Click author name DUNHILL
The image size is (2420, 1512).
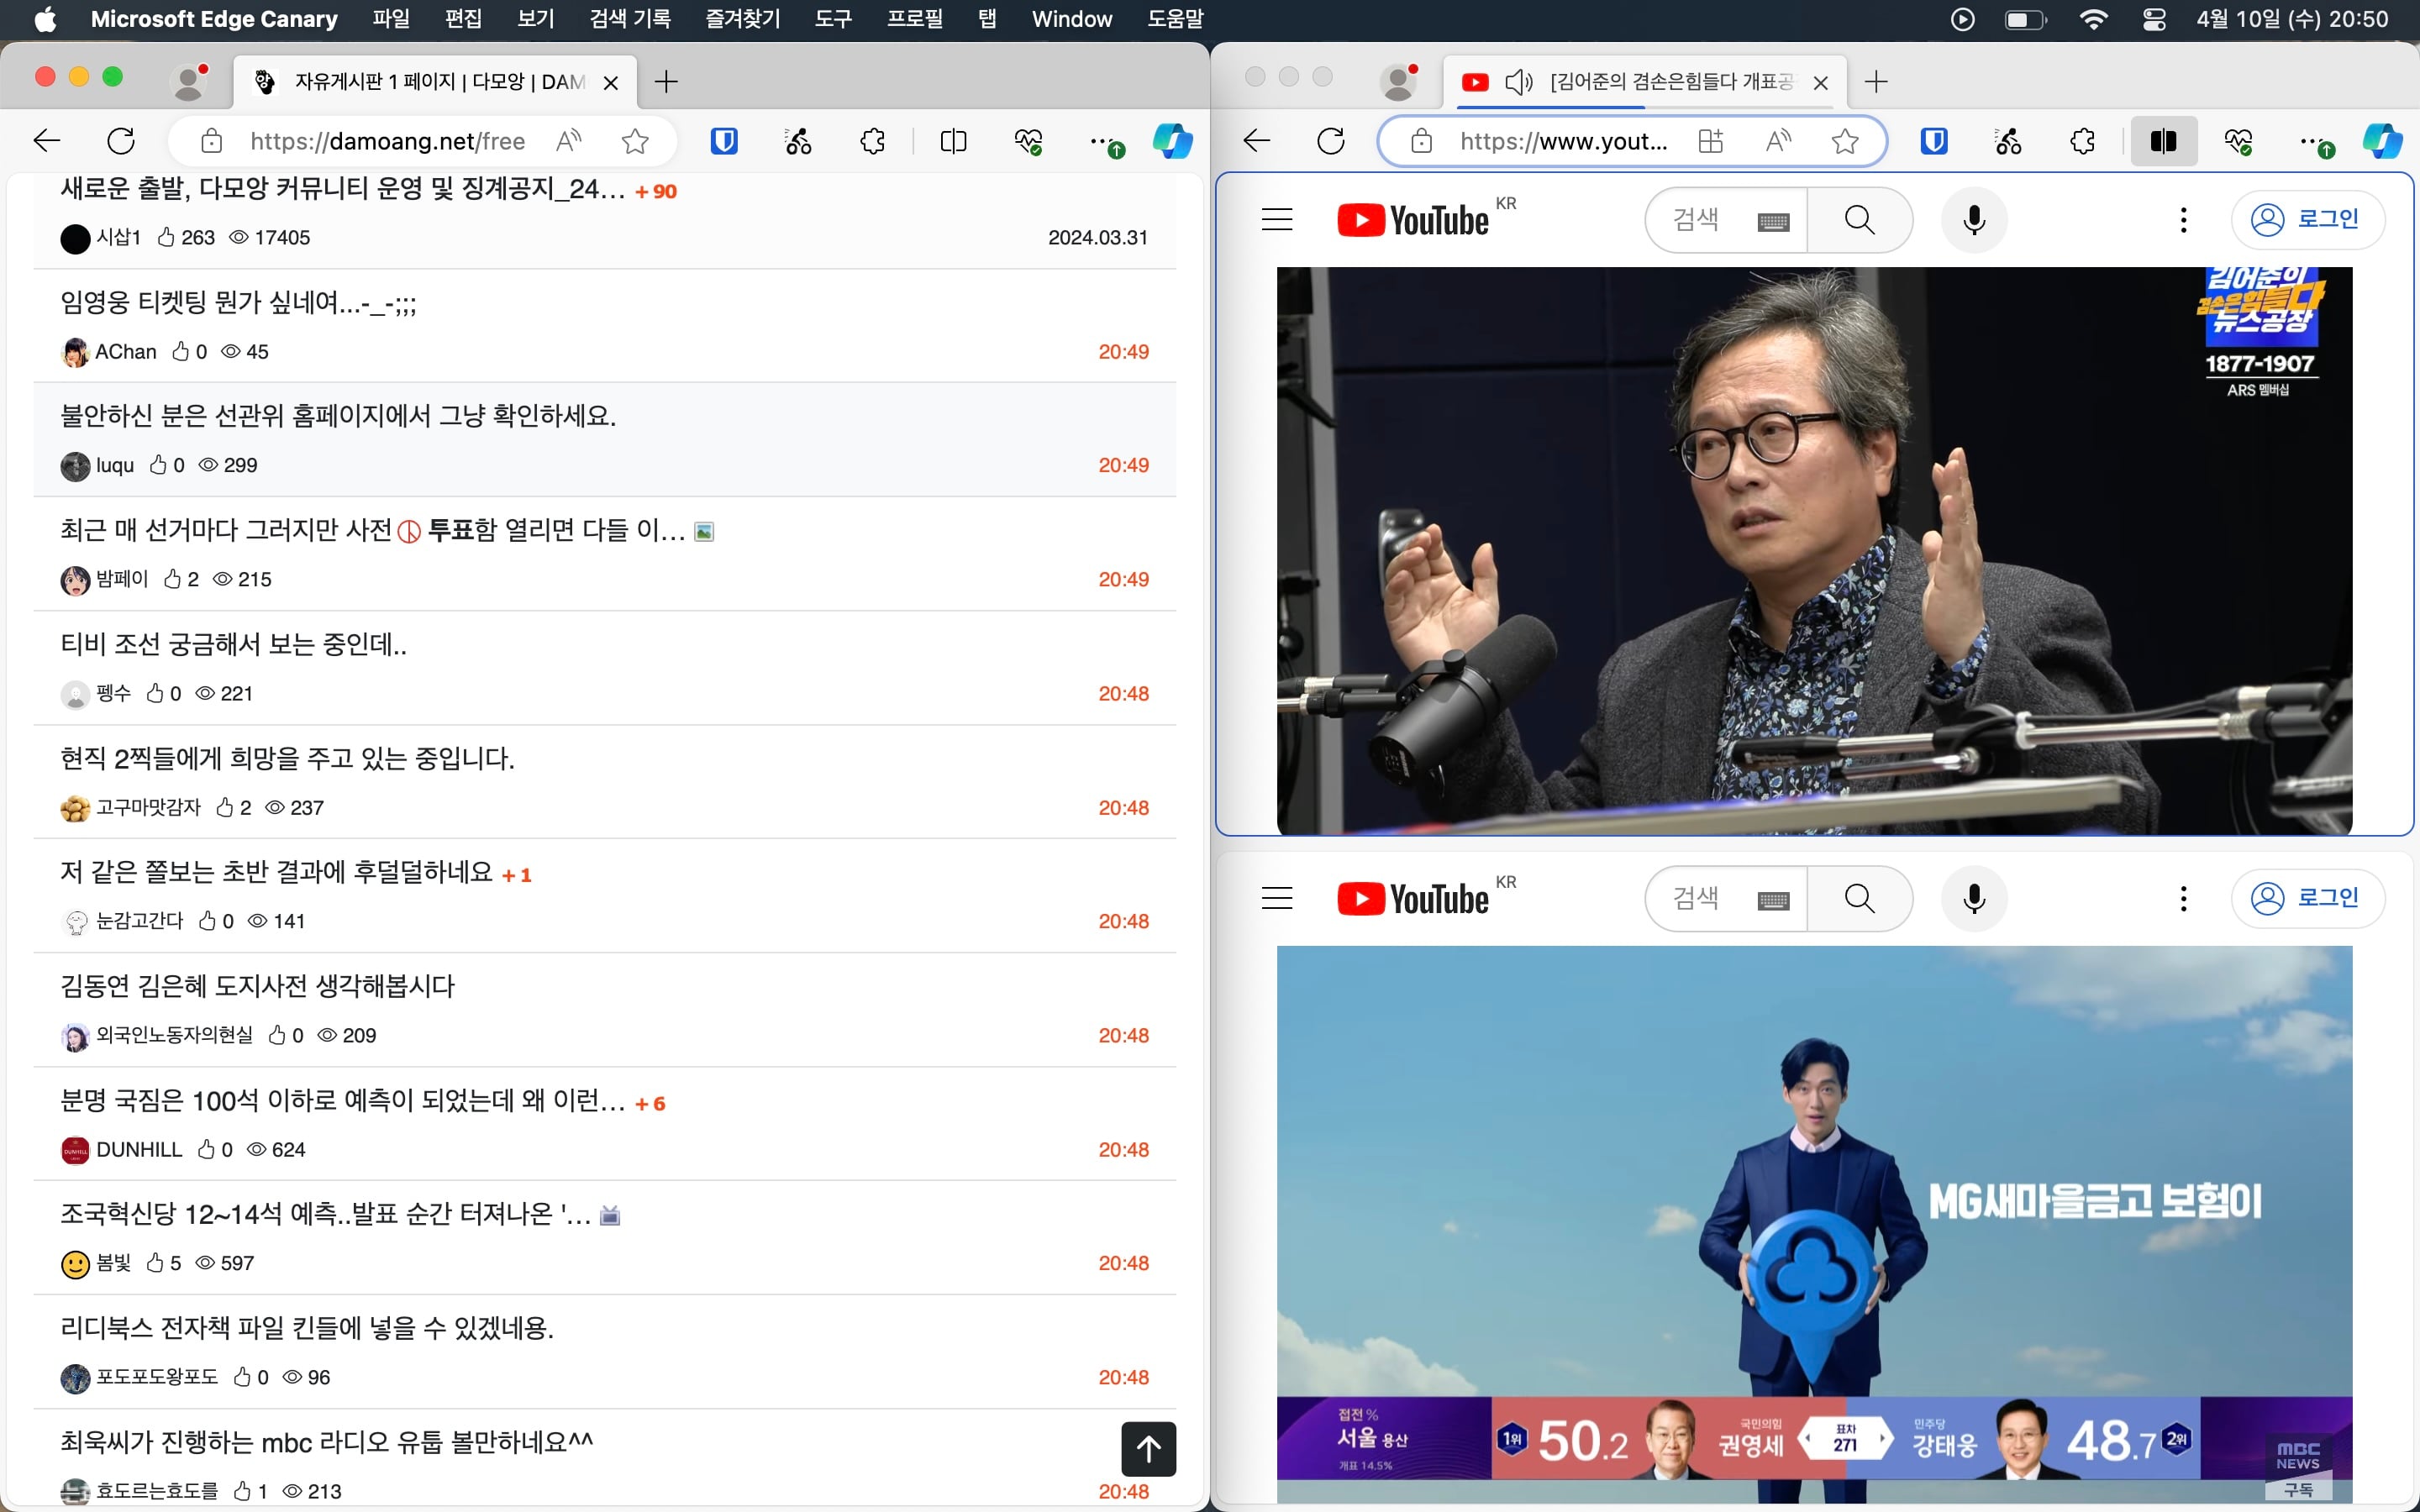tap(139, 1150)
